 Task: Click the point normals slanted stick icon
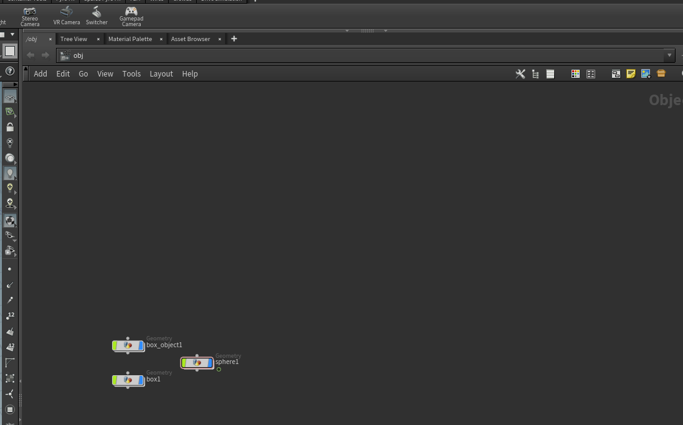click(10, 301)
